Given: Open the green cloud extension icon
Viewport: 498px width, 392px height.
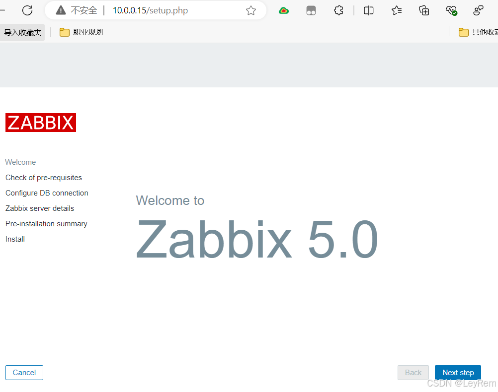Looking at the screenshot, I should [284, 11].
